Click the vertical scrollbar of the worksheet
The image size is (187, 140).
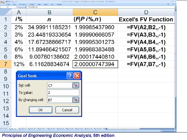pyautogui.click(x=176, y=68)
